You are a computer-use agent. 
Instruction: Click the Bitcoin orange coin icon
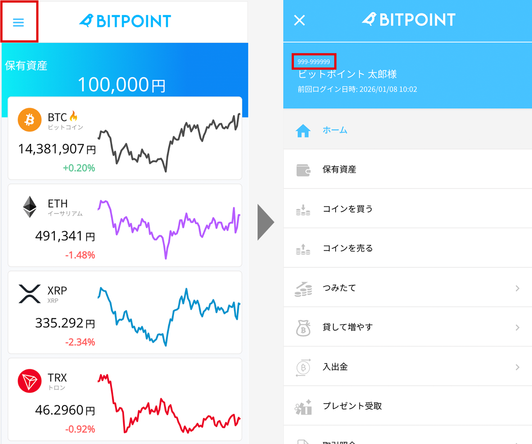tap(29, 120)
